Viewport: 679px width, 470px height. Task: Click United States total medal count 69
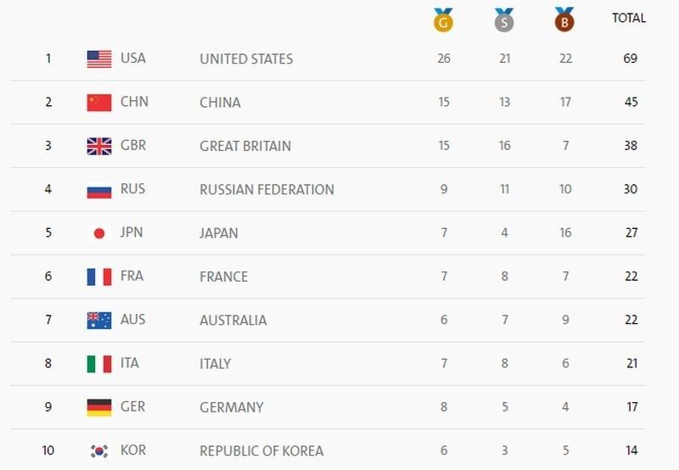click(x=630, y=59)
